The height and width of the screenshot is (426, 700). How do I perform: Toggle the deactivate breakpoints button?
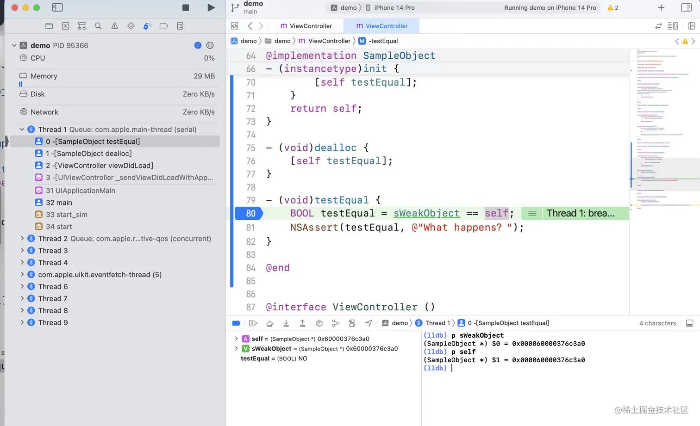click(x=236, y=323)
